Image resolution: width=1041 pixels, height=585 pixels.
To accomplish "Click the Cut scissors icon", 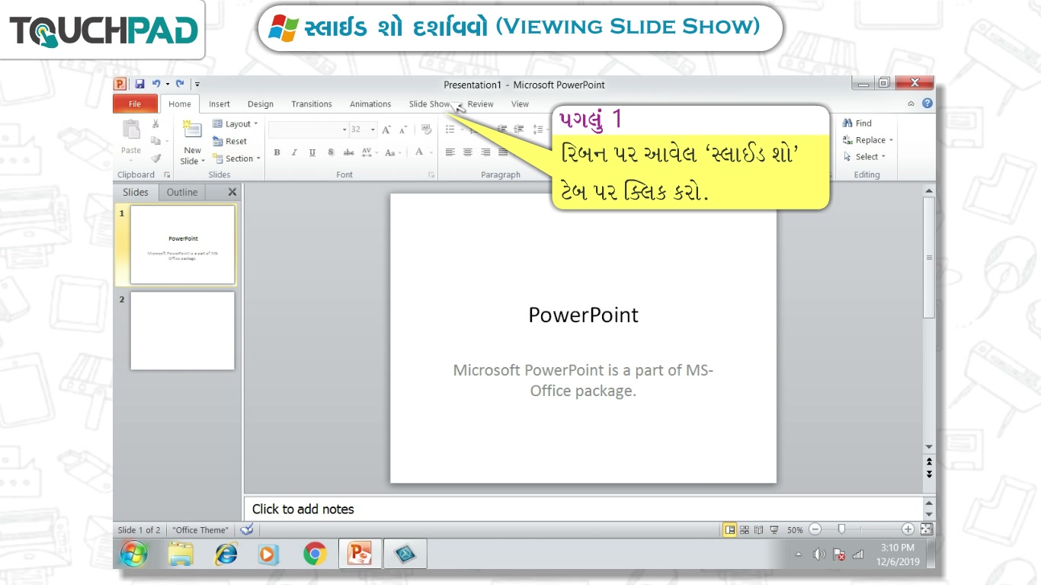I will [x=155, y=123].
